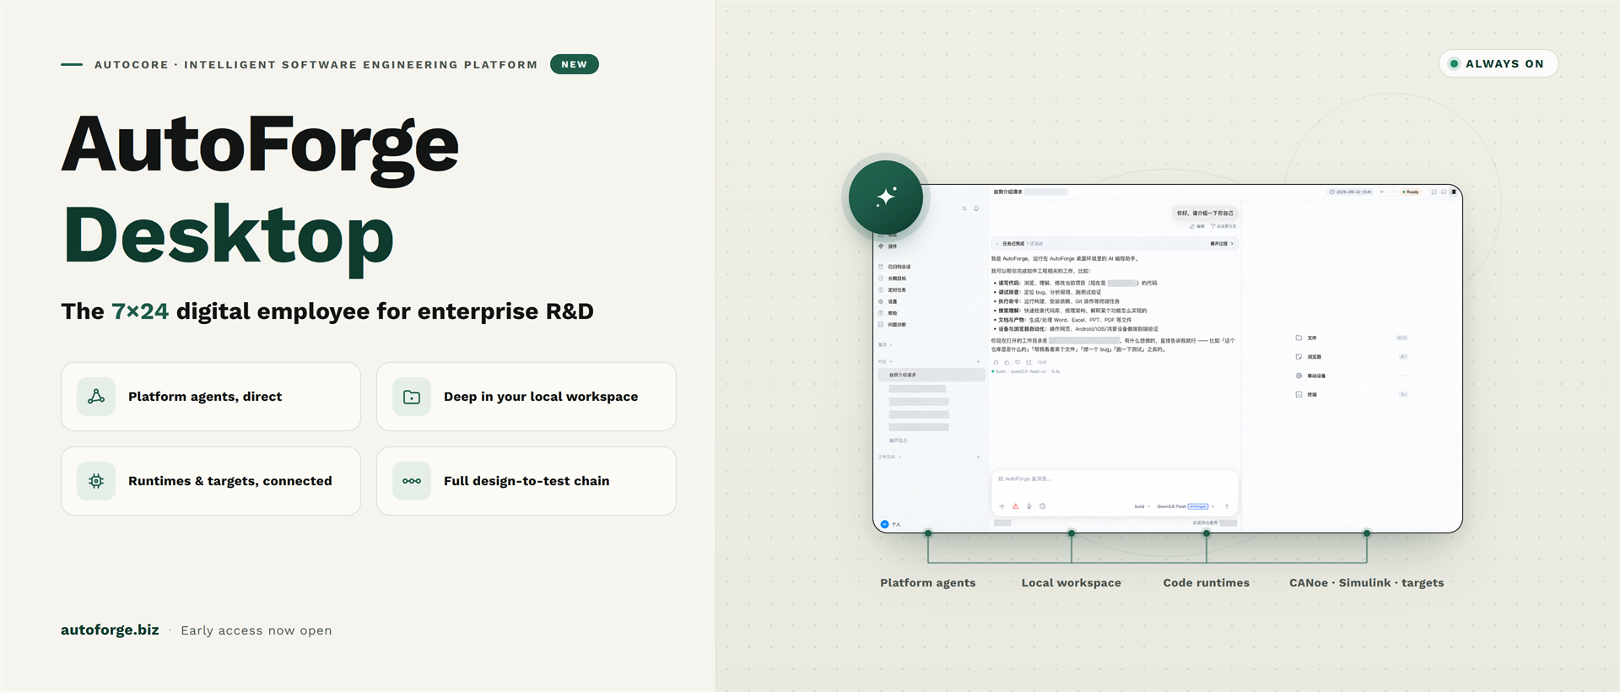
Task: Click the Ready status badge
Action: 1411,192
